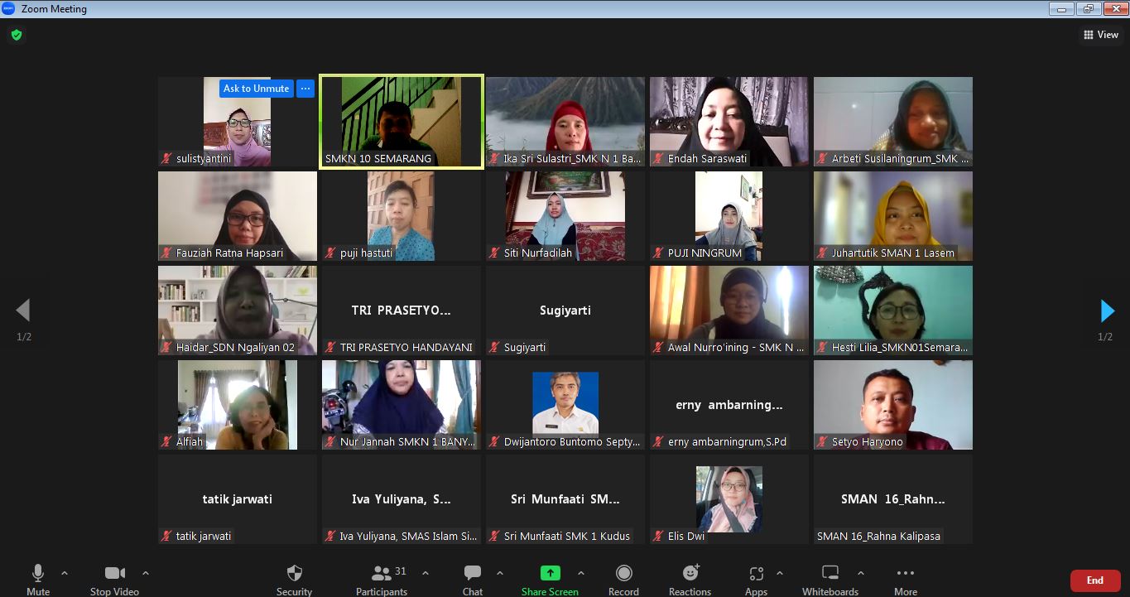Click the red End meeting button
Image resolution: width=1130 pixels, height=597 pixels.
pos(1094,580)
